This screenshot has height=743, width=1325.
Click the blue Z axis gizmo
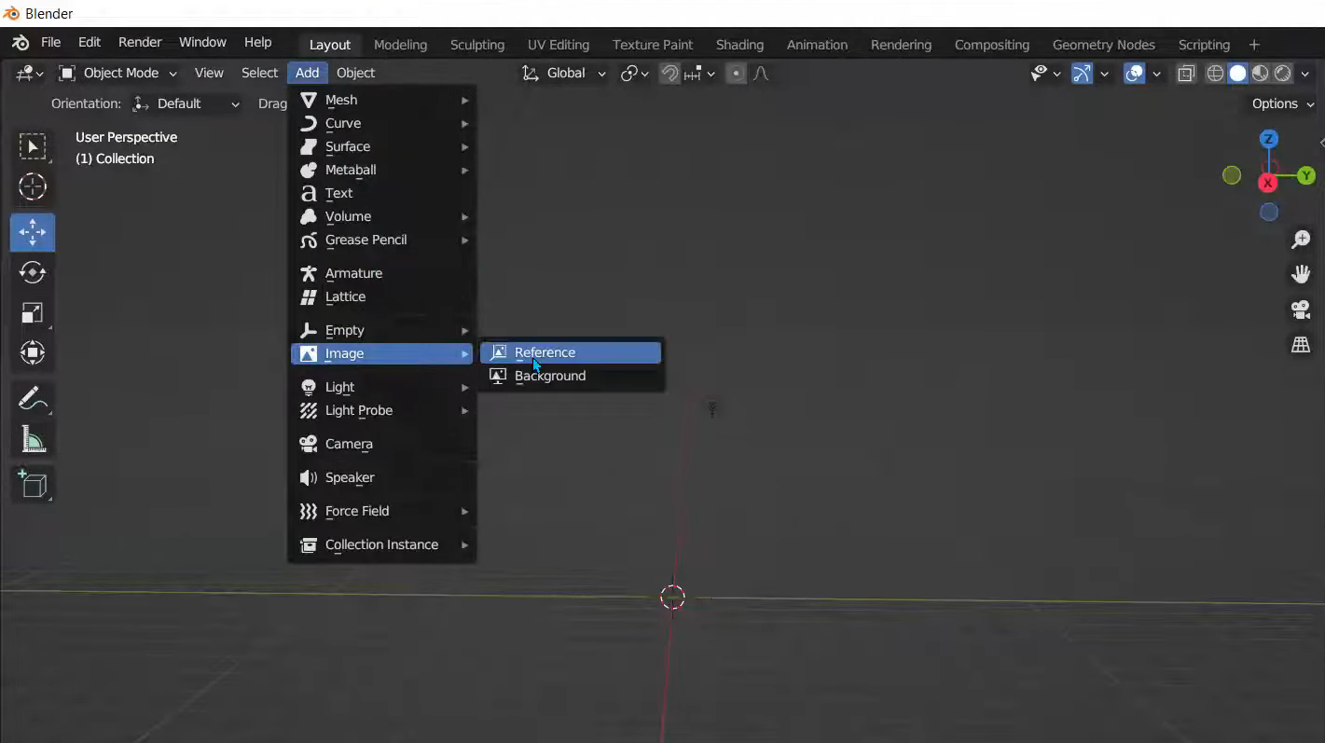pyautogui.click(x=1268, y=139)
